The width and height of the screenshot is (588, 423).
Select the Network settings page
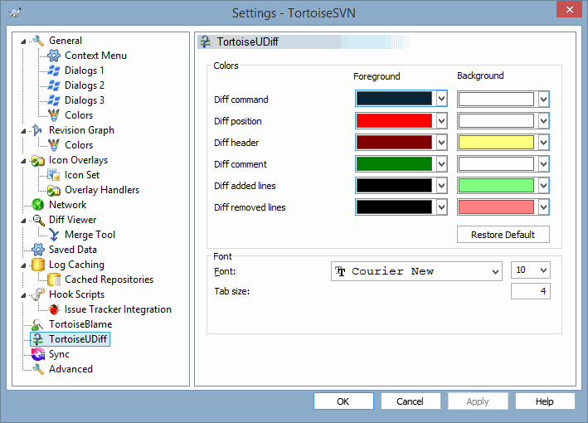[x=68, y=205]
